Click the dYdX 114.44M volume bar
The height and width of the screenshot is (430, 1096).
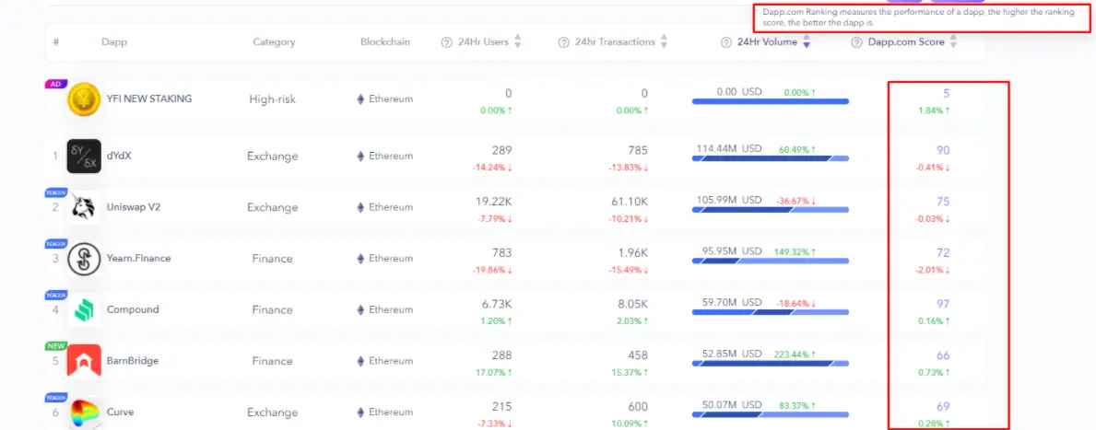pyautogui.click(x=771, y=158)
